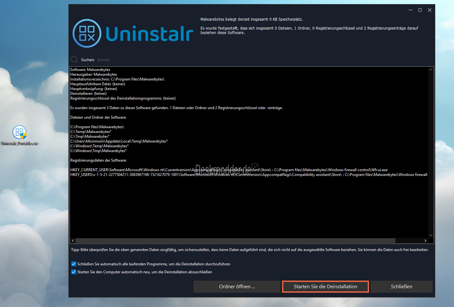This screenshot has width=454, height=307.
Task: Click the 'Hauptverknüpfung: (keiner)' line
Action: point(94,89)
